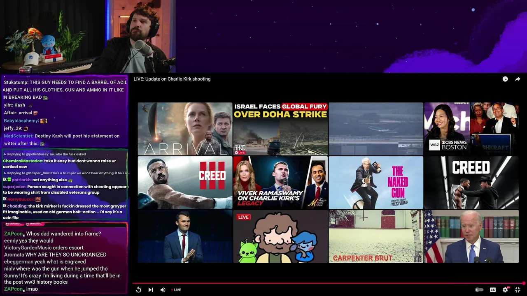Open the cartoon LIVE stream thumbnail
Viewport: 527px width, 296px height.
[x=280, y=236]
